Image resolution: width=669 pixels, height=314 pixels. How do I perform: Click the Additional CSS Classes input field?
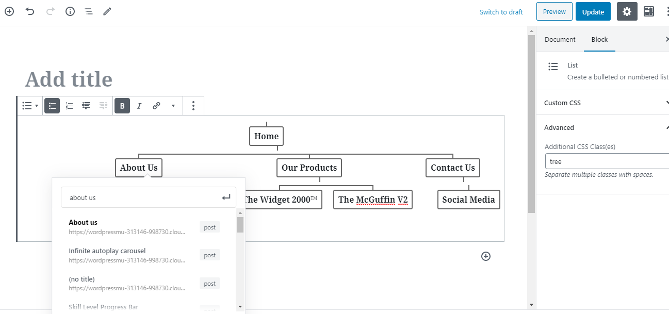[606, 161]
